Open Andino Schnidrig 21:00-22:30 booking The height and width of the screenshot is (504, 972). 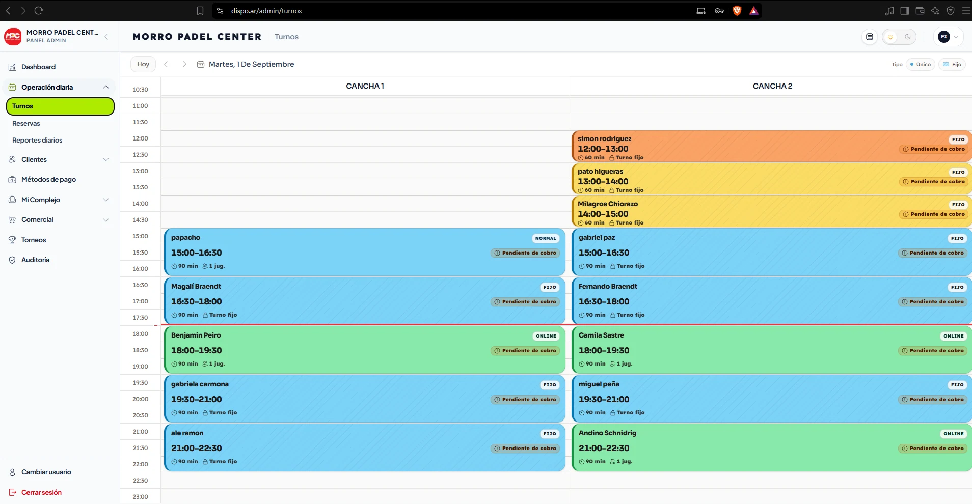[x=772, y=447]
